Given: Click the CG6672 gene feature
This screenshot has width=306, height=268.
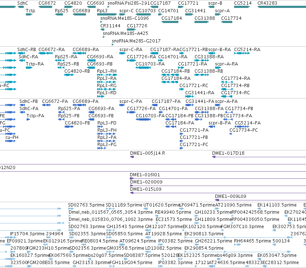Looking at the screenshot, I should tap(45, 7).
